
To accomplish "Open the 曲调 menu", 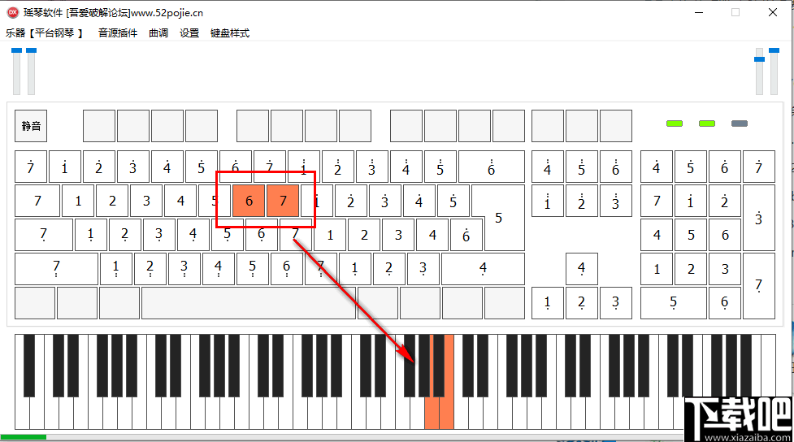I will [x=158, y=33].
